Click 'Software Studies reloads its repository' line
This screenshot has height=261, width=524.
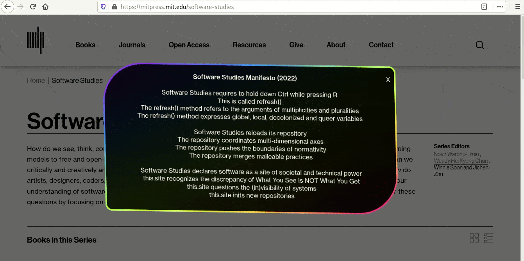[x=250, y=133]
